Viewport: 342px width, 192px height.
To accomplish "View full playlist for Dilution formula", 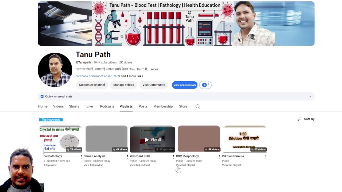I will [232, 165].
